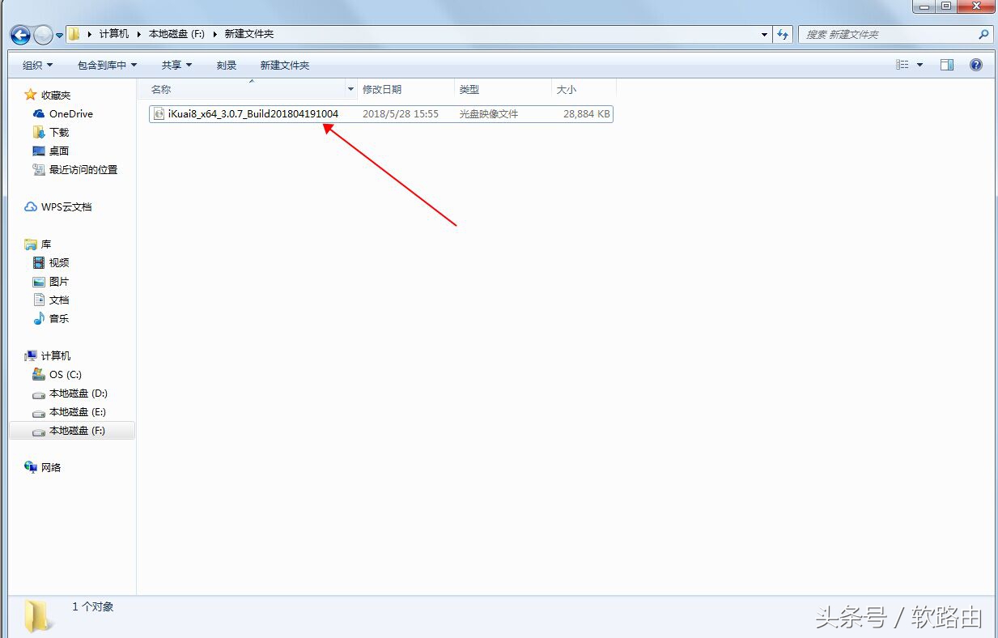The height and width of the screenshot is (638, 998).
Task: Open 最近访问的位置 in favorites
Action: tap(83, 169)
